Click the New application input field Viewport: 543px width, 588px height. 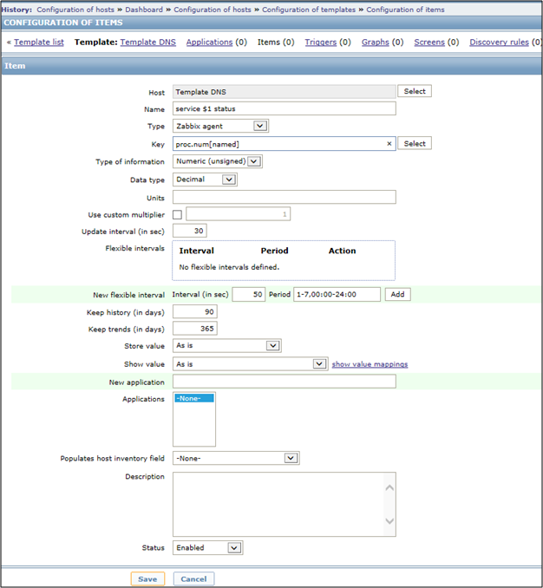(285, 382)
